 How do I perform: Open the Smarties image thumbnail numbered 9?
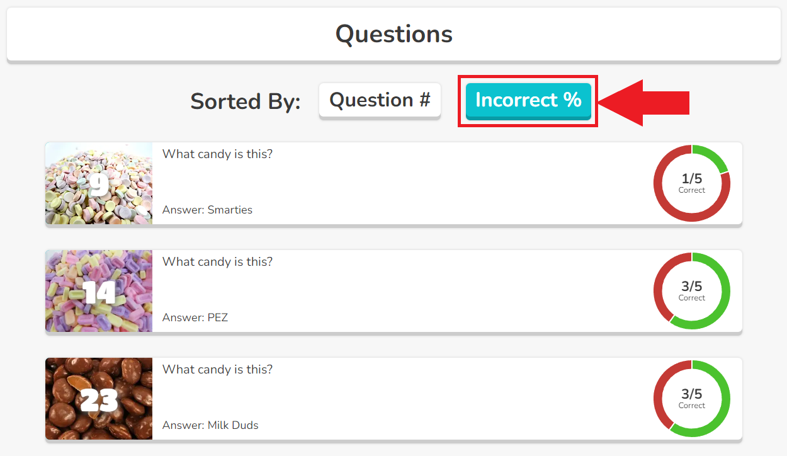point(99,183)
